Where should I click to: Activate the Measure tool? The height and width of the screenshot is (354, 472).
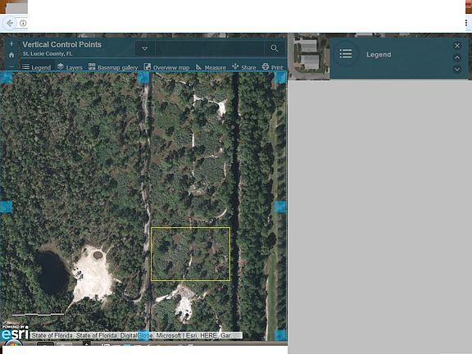pyautogui.click(x=211, y=67)
